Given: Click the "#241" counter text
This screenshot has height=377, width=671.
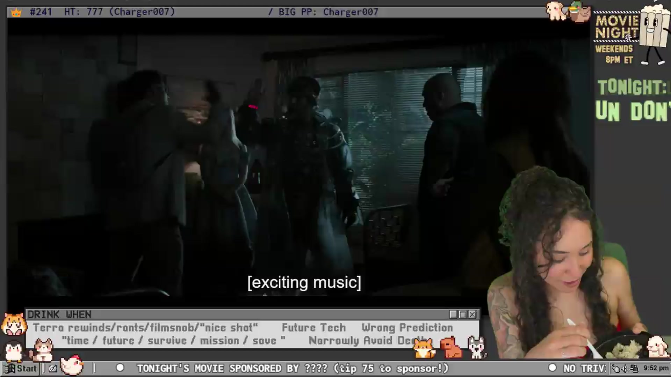Looking at the screenshot, I should pyautogui.click(x=41, y=12).
